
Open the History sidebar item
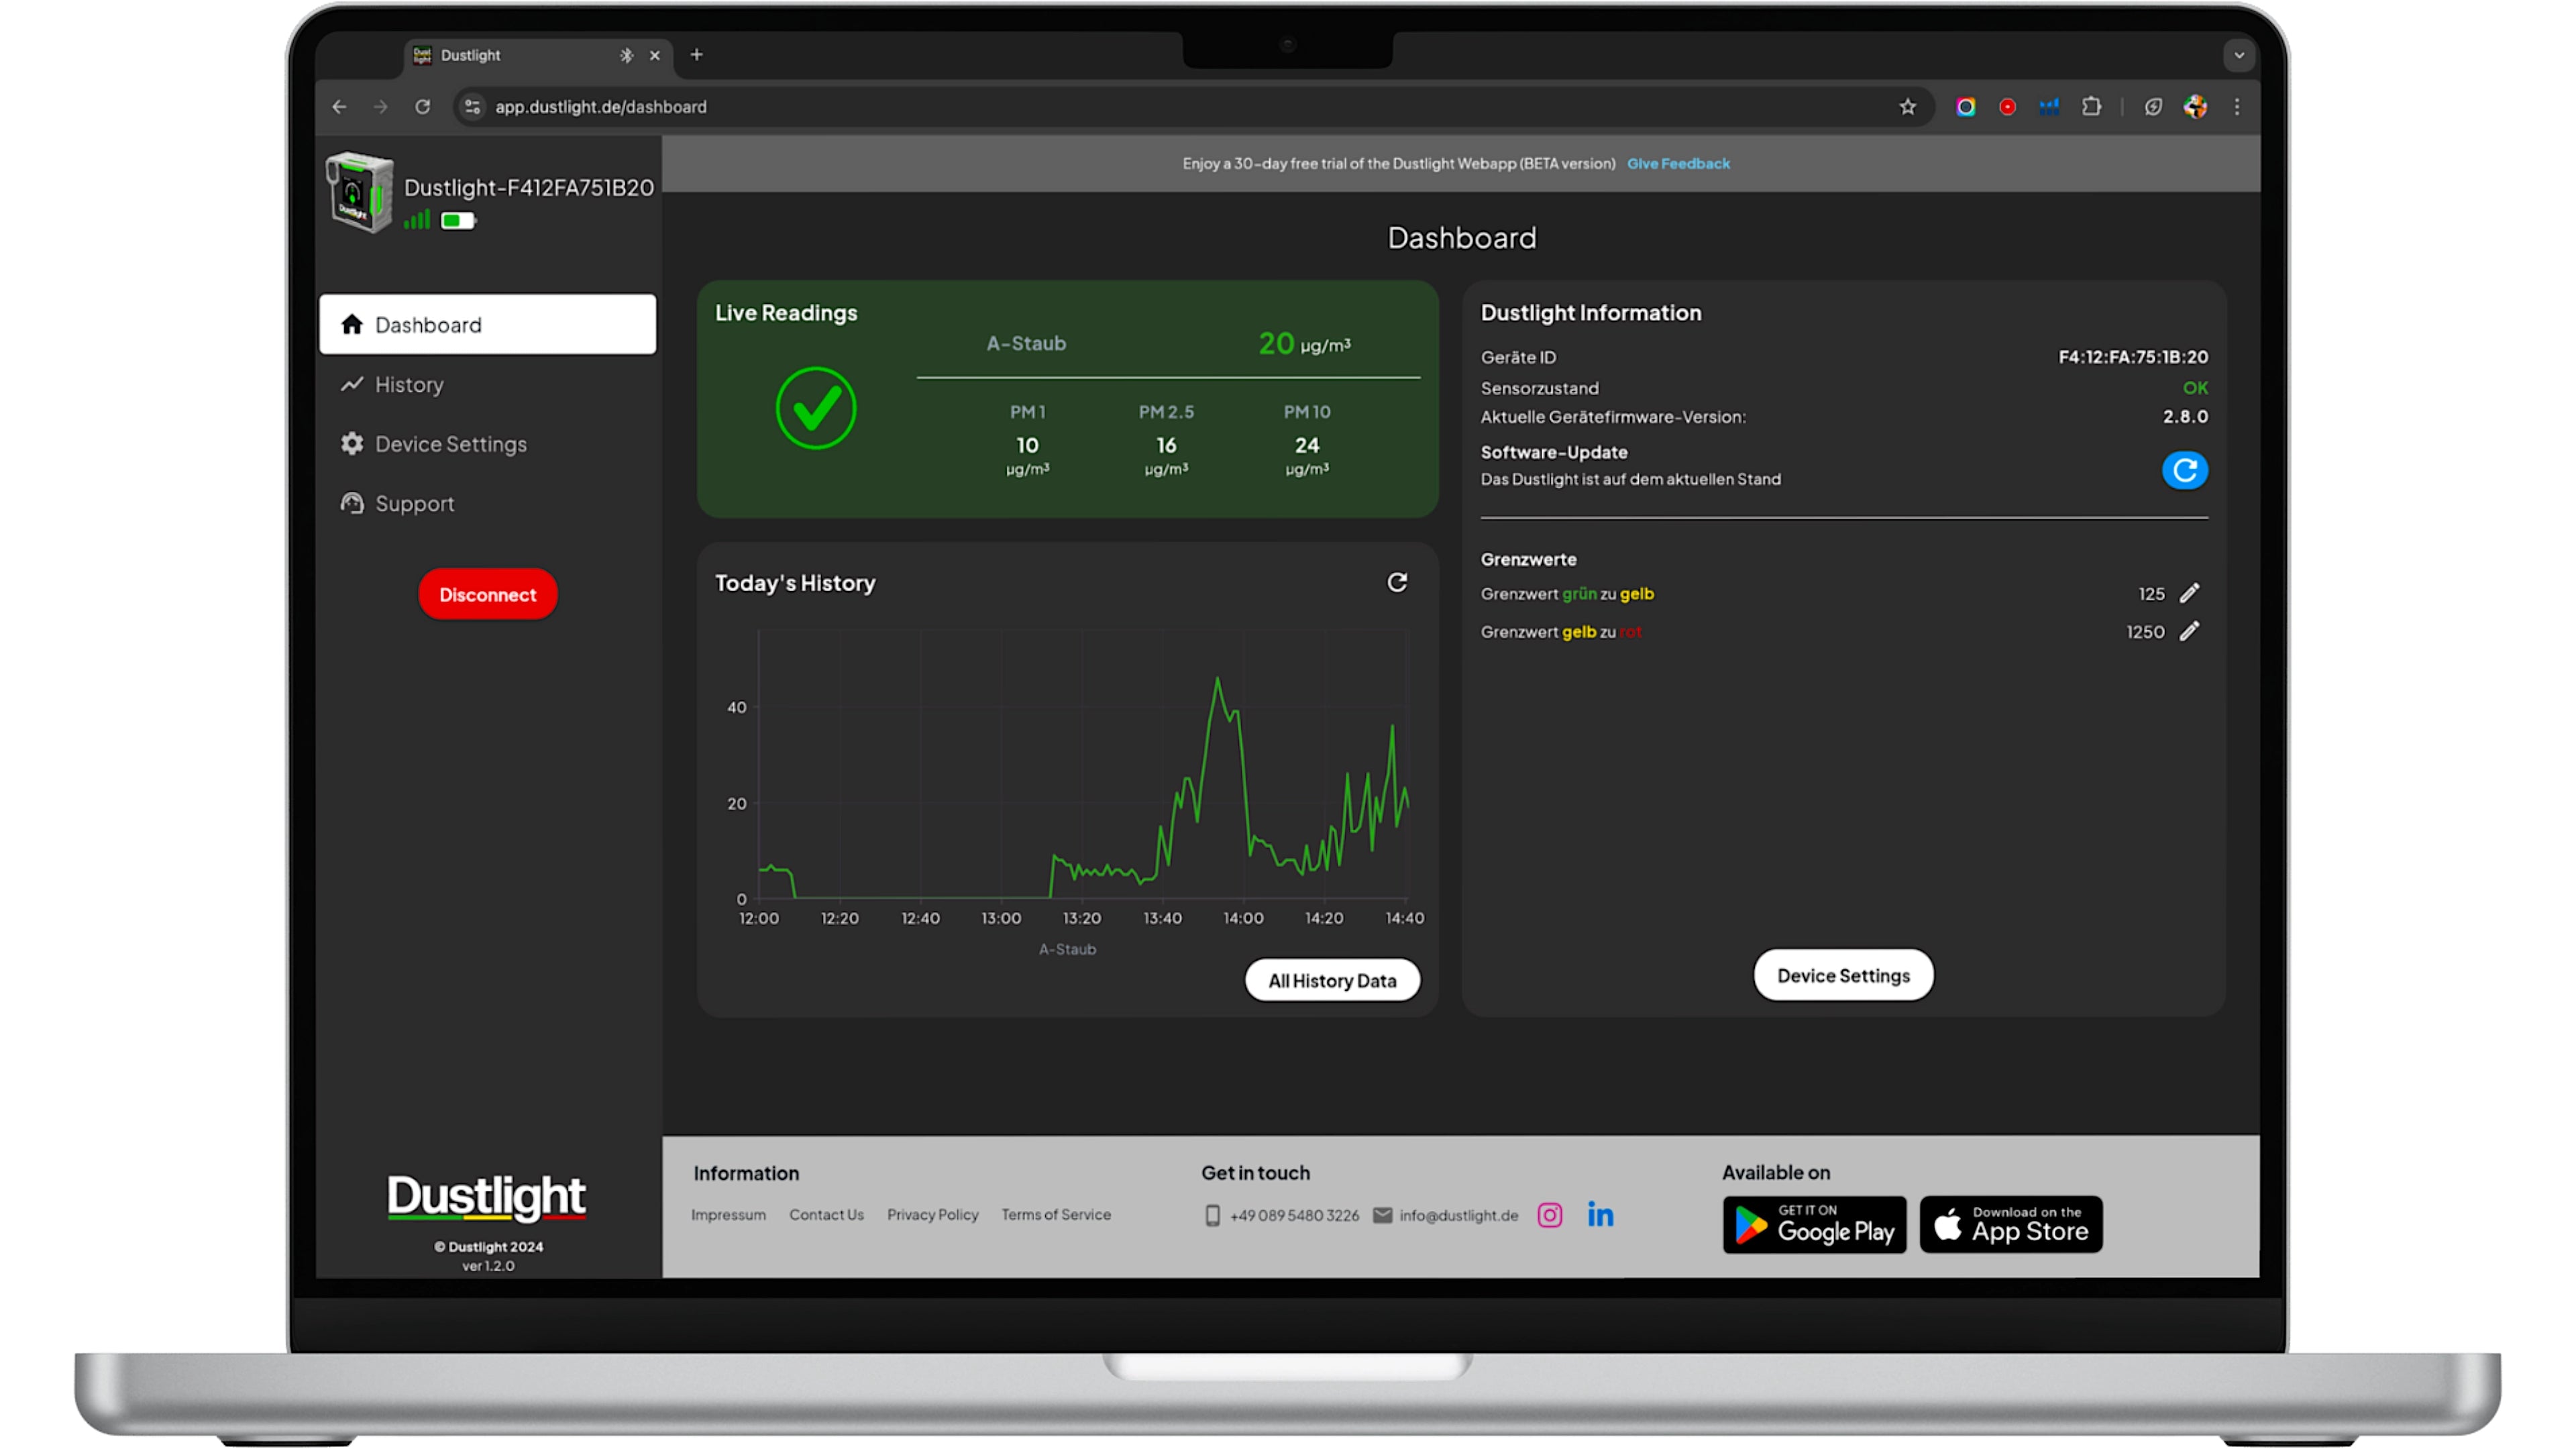pos(487,384)
